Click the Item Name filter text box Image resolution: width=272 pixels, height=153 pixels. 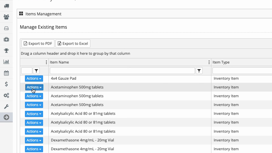pyautogui.click(x=122, y=71)
